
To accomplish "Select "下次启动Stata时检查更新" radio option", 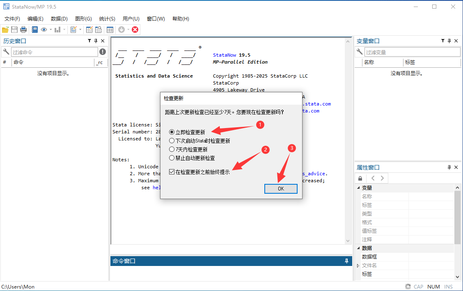I will pyautogui.click(x=172, y=141).
